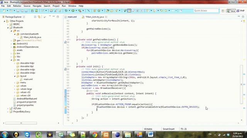Open the Android Virtual Device Manager icon
The image size is (247, 138).
(36, 11)
